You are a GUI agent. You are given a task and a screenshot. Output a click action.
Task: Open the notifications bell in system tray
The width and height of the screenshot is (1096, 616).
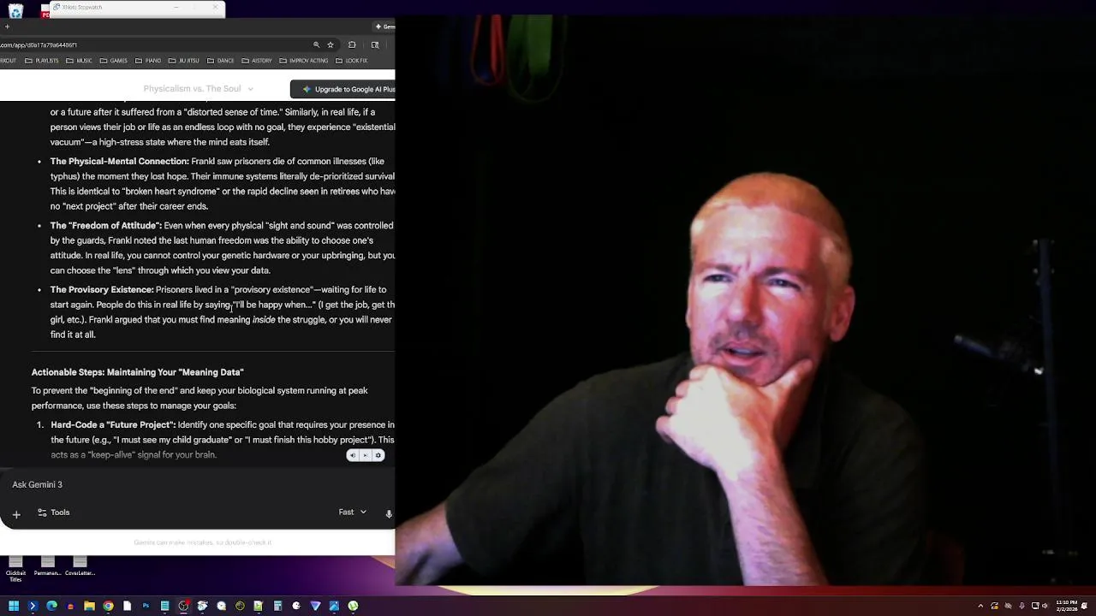[x=1084, y=606]
